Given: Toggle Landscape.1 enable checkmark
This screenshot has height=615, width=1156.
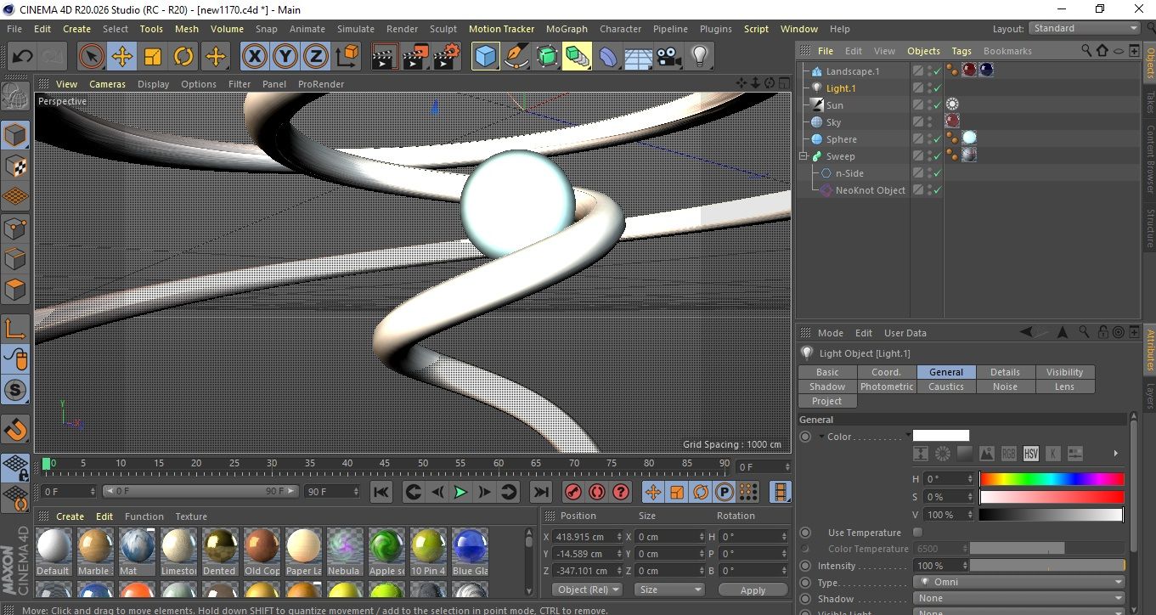Looking at the screenshot, I should point(937,71).
